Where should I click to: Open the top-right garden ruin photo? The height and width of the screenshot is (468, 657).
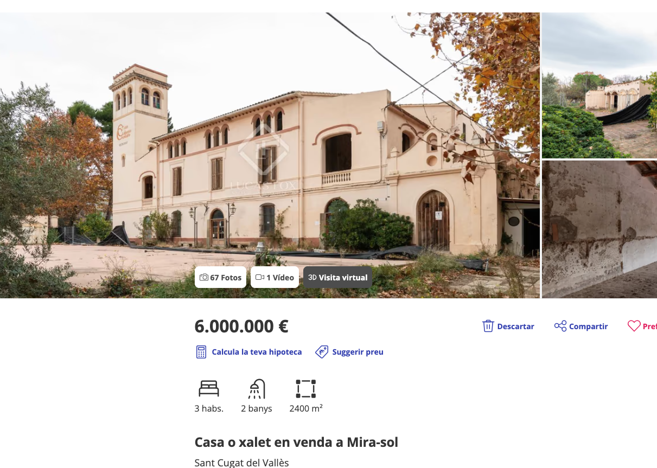599,85
